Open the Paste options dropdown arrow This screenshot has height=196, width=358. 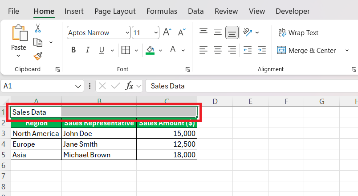19,56
